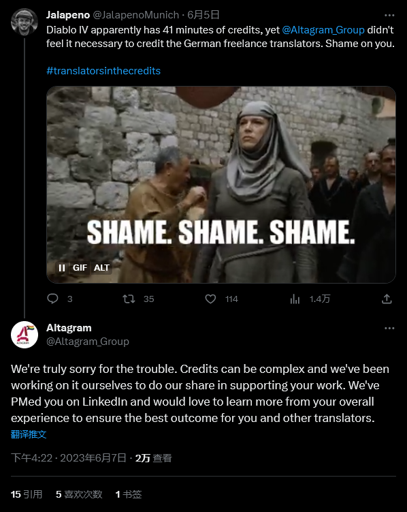Show the ALT description of the GIF

click(101, 268)
